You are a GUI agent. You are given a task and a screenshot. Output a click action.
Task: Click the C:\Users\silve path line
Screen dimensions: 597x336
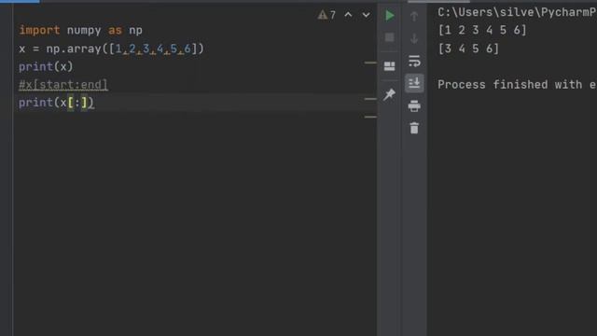click(517, 12)
